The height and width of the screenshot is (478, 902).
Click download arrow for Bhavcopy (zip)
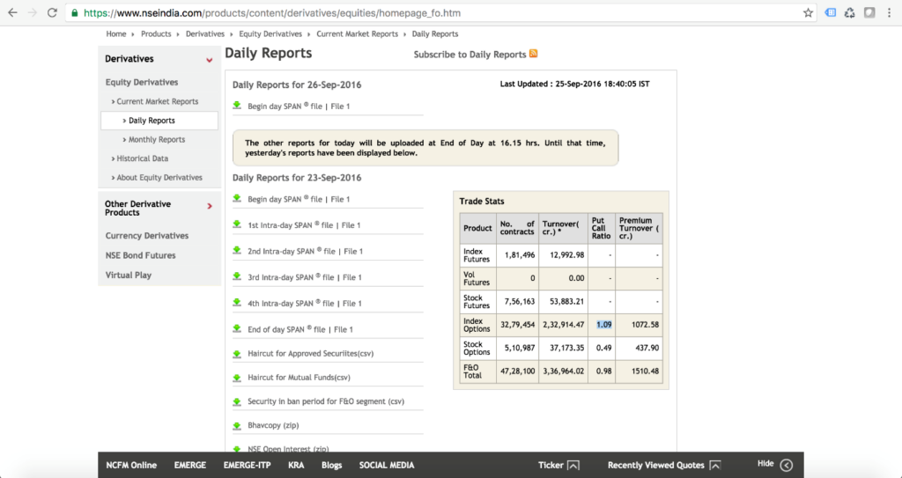click(x=237, y=424)
